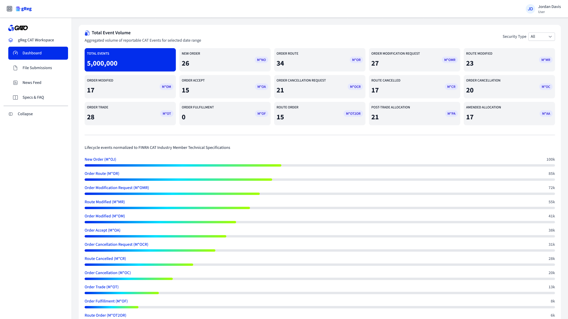Click the M*NO badge on New Order

(261, 60)
